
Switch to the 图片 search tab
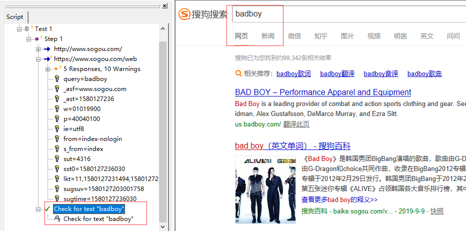[x=347, y=36]
